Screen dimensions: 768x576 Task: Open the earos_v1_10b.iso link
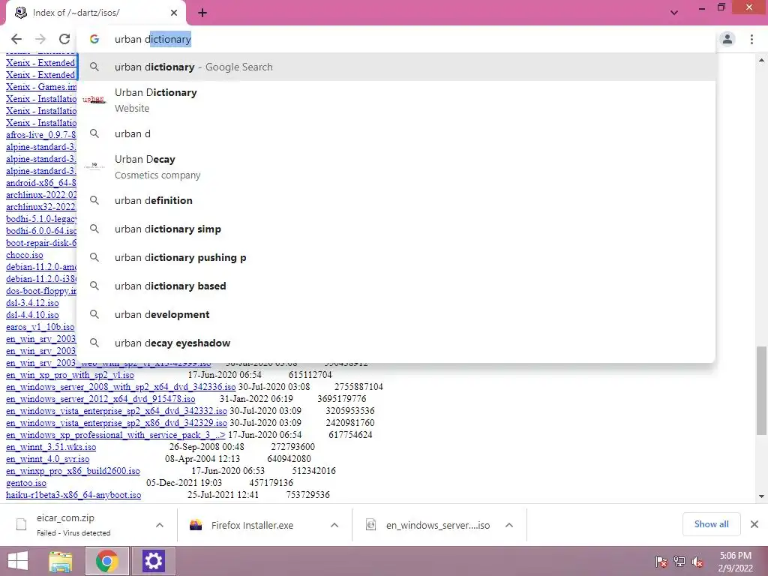[x=40, y=327]
